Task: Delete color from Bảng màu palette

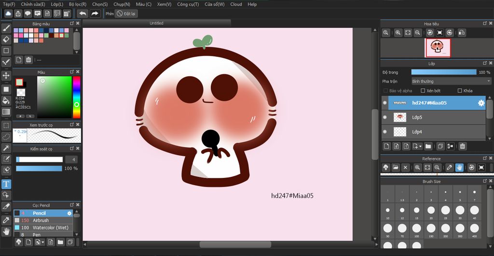Action: (28, 60)
